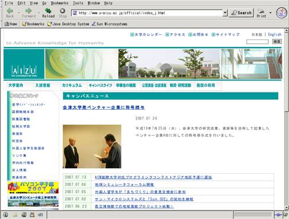
Task: Open the 入試情報 navigation tab
Action: coord(43,85)
